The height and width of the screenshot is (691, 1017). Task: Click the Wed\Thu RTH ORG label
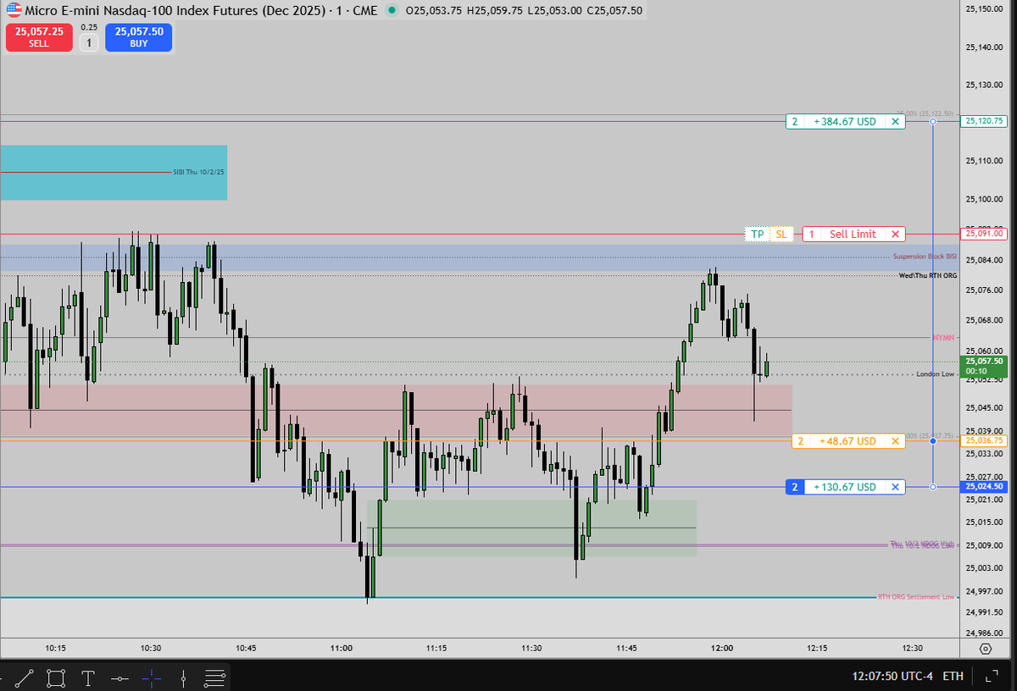point(928,276)
